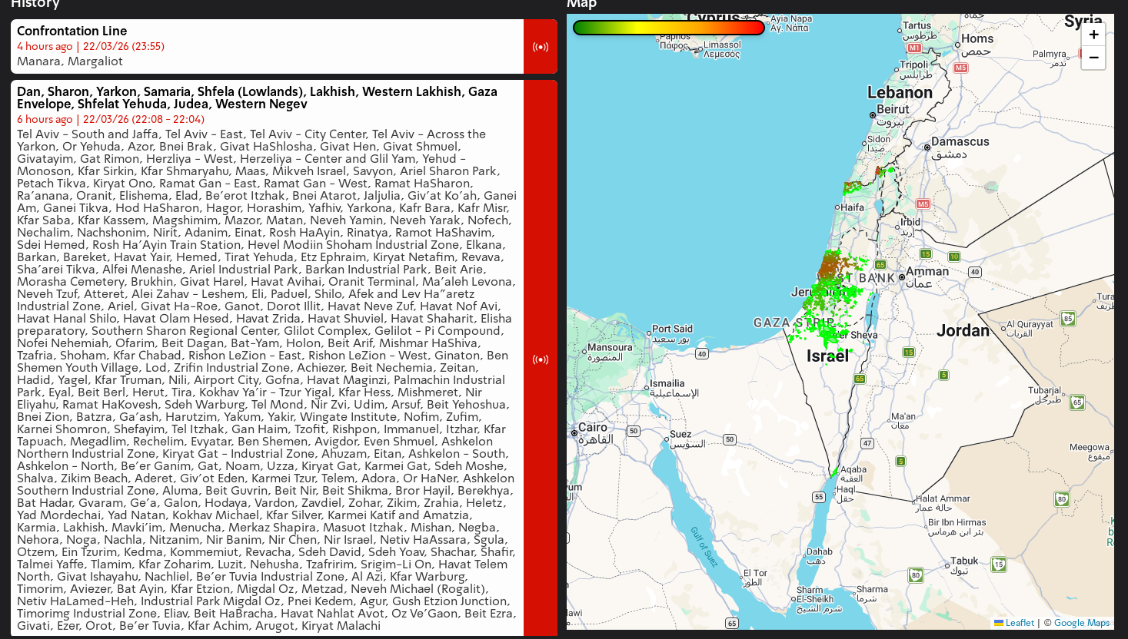Open the Google Maps attribution link
Image resolution: width=1128 pixels, height=639 pixels.
pyautogui.click(x=1082, y=623)
